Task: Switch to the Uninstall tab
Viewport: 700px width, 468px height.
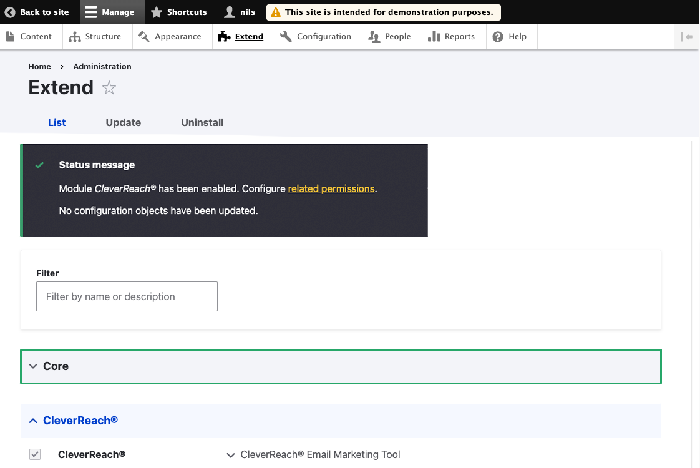Action: click(202, 122)
